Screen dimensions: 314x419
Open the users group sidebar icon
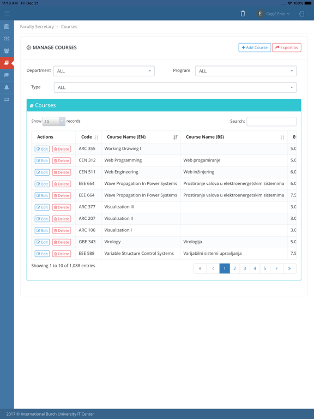[7, 51]
